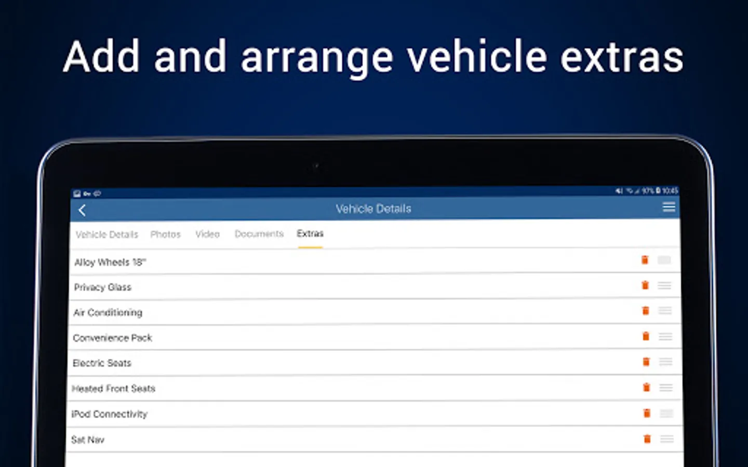This screenshot has height=467, width=748.
Task: Switch to the Documents tab
Action: (x=259, y=234)
